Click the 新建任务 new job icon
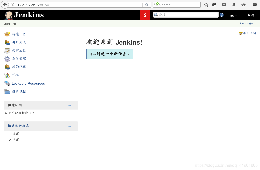The width and height of the screenshot is (260, 170). [x=7, y=34]
